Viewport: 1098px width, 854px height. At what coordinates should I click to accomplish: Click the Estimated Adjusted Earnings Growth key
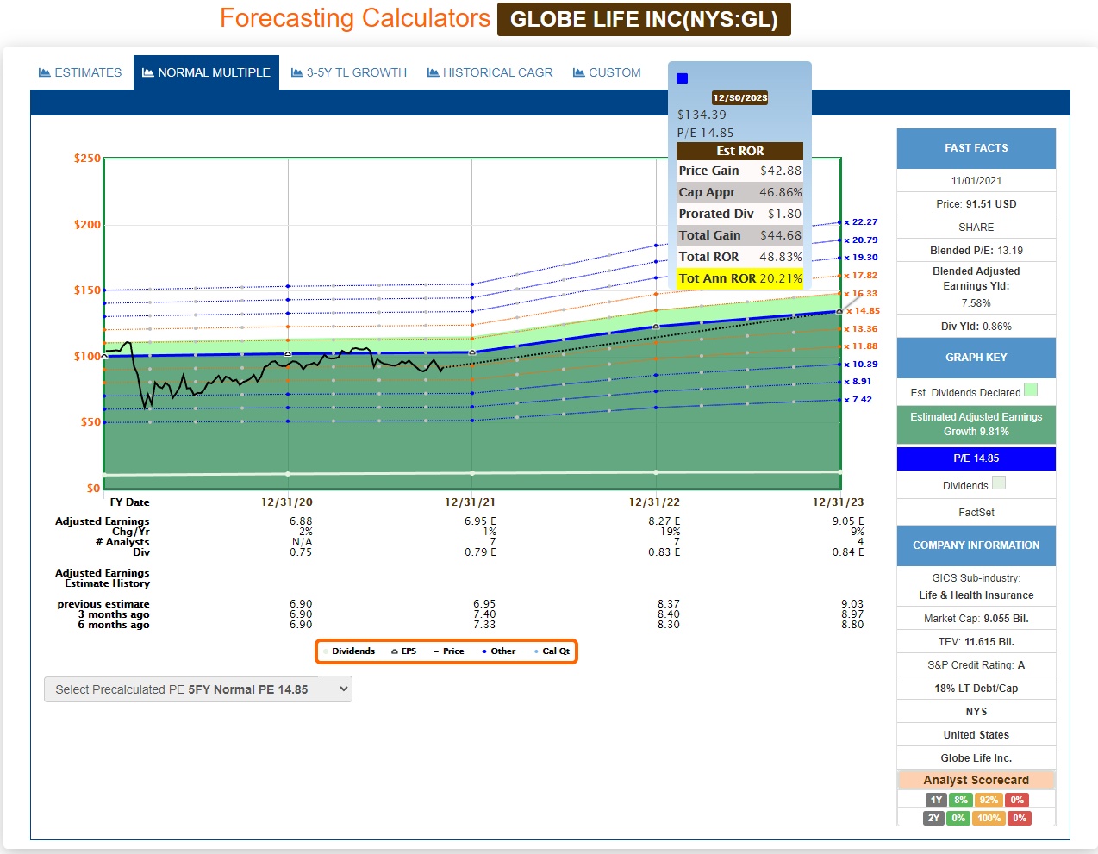click(976, 424)
